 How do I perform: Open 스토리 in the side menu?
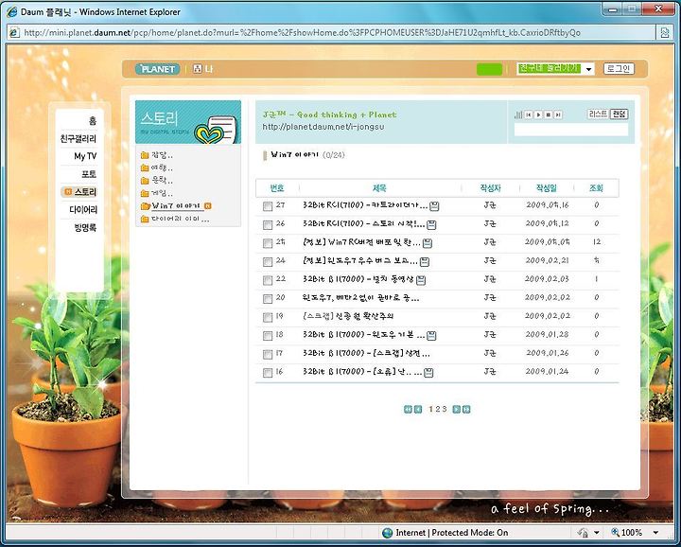tap(80, 192)
